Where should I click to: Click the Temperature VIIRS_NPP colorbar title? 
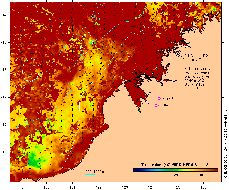tap(175, 165)
